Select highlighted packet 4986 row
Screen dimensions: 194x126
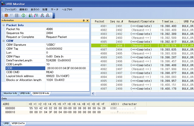pyautogui.click(x=142, y=46)
